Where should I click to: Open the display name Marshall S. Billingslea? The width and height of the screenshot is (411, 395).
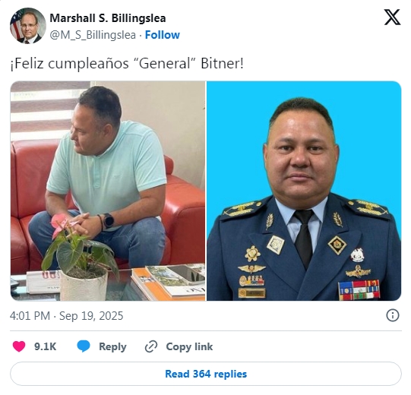click(x=108, y=18)
